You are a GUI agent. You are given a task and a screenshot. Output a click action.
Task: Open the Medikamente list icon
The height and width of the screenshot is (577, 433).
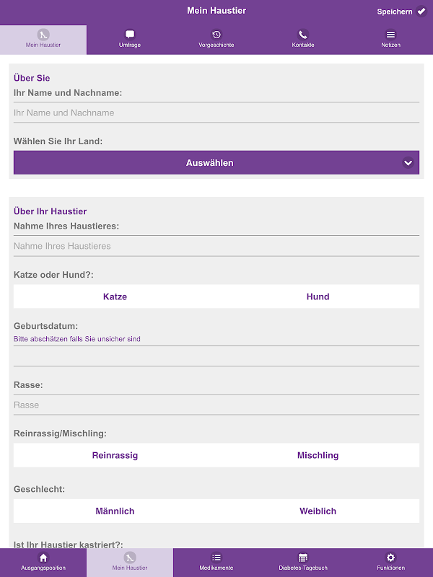[x=216, y=558]
